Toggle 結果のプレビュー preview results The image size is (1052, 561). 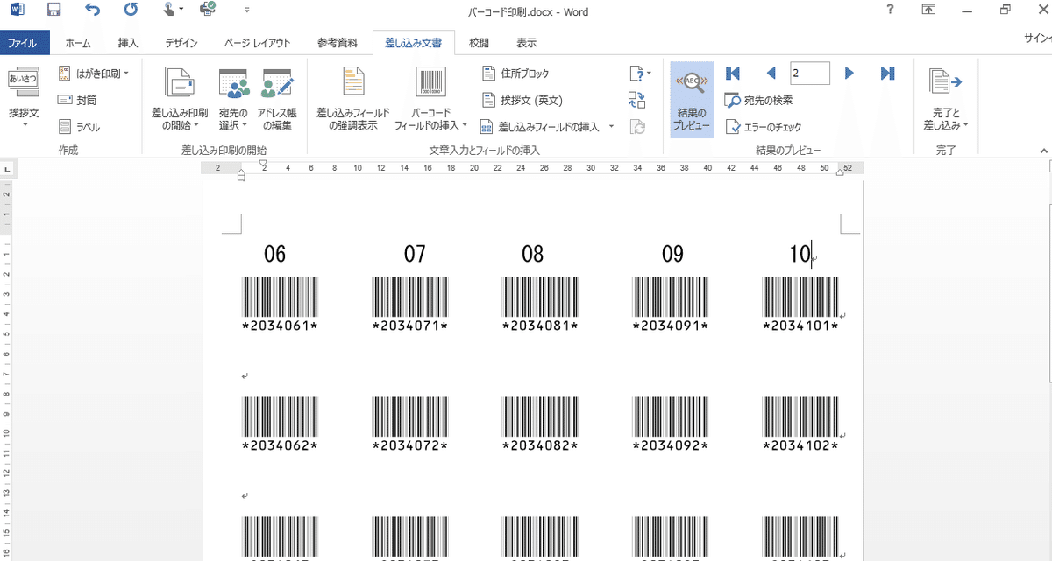point(693,99)
